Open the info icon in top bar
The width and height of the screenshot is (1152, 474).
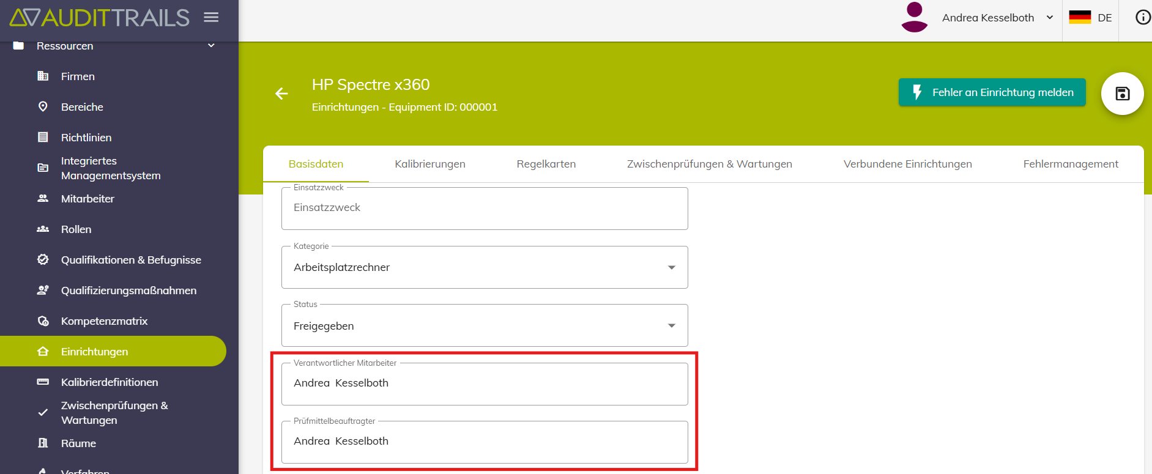click(1143, 17)
